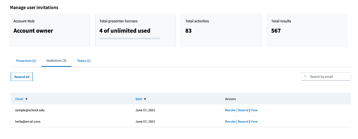Image resolution: width=358 pixels, height=139 pixels.
Task: Open the Teams (1) tab
Action: point(84,61)
